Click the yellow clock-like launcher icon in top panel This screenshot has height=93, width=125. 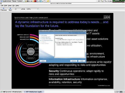click(x=26, y=1)
